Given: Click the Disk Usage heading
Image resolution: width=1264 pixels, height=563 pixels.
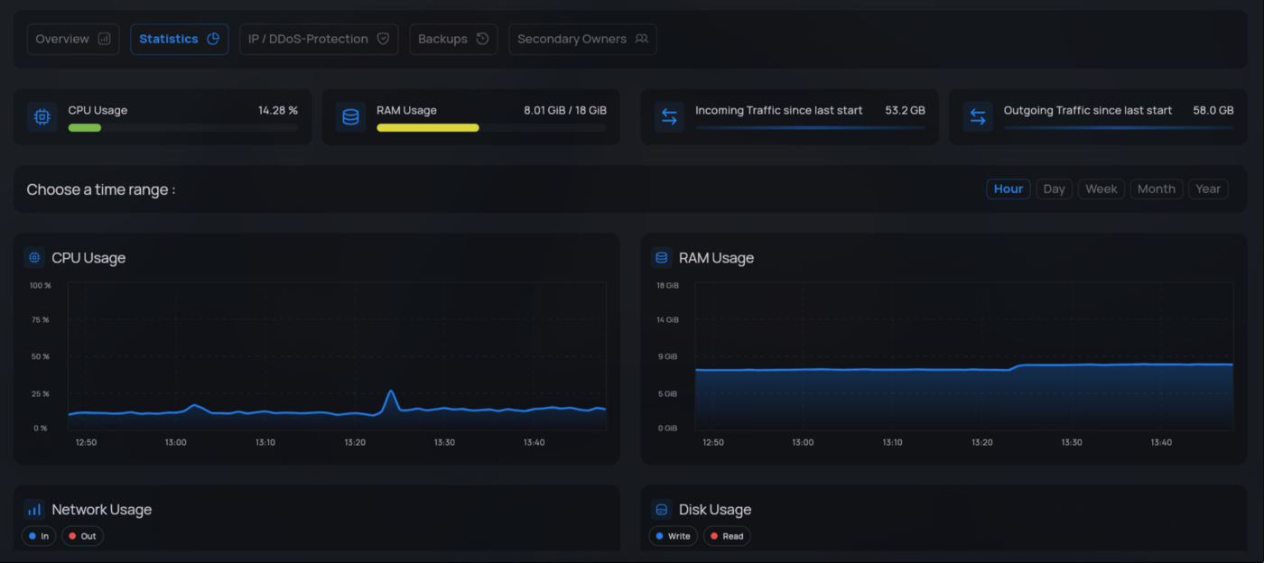Looking at the screenshot, I should [x=715, y=510].
